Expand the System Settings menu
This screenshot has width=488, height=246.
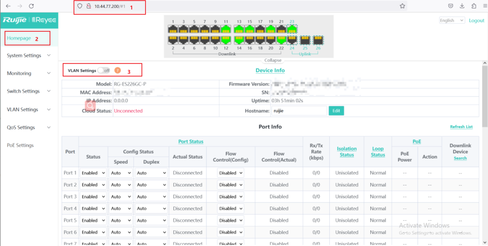28,56
